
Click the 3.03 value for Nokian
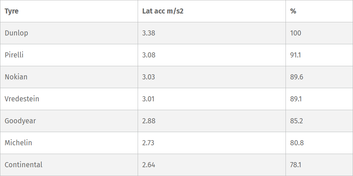pyautogui.click(x=149, y=77)
